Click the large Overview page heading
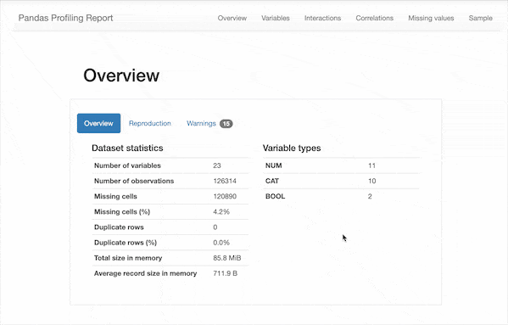The height and width of the screenshot is (325, 508). click(121, 76)
